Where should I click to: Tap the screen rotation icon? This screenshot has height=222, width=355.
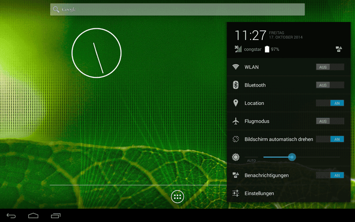pos(236,139)
